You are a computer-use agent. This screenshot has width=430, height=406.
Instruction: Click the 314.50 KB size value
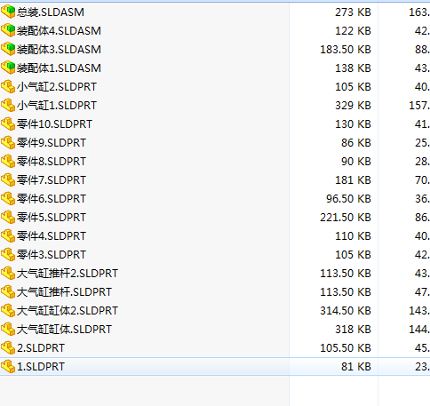click(x=346, y=311)
